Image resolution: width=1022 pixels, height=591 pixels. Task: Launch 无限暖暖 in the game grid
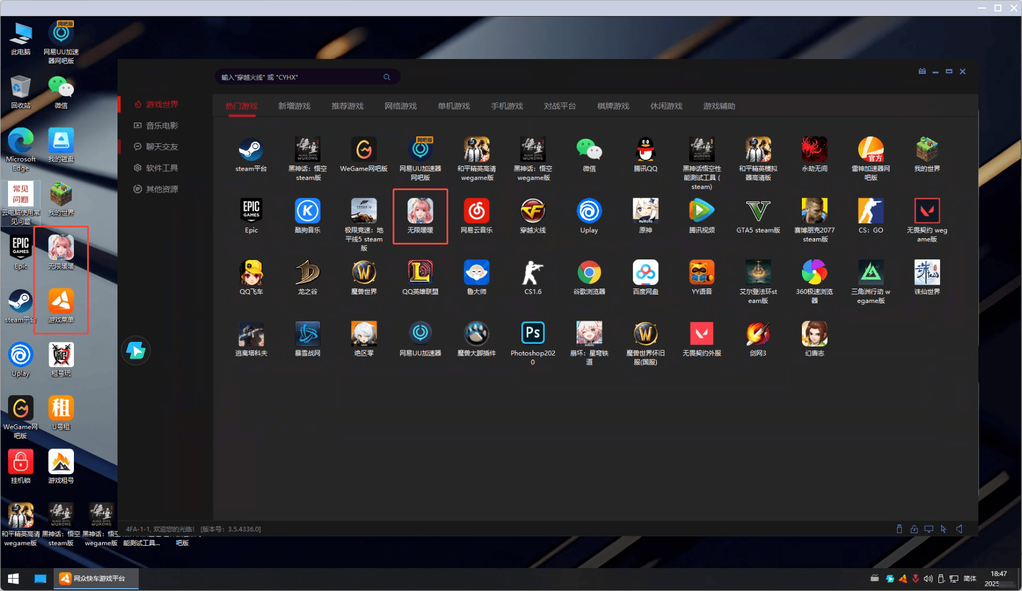[x=420, y=211]
